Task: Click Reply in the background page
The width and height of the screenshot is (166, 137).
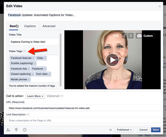Action: 148,135
